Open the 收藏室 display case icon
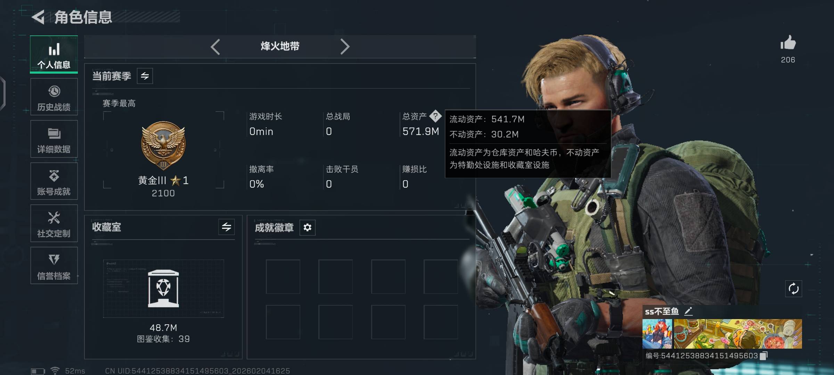The image size is (834, 375). [x=163, y=289]
